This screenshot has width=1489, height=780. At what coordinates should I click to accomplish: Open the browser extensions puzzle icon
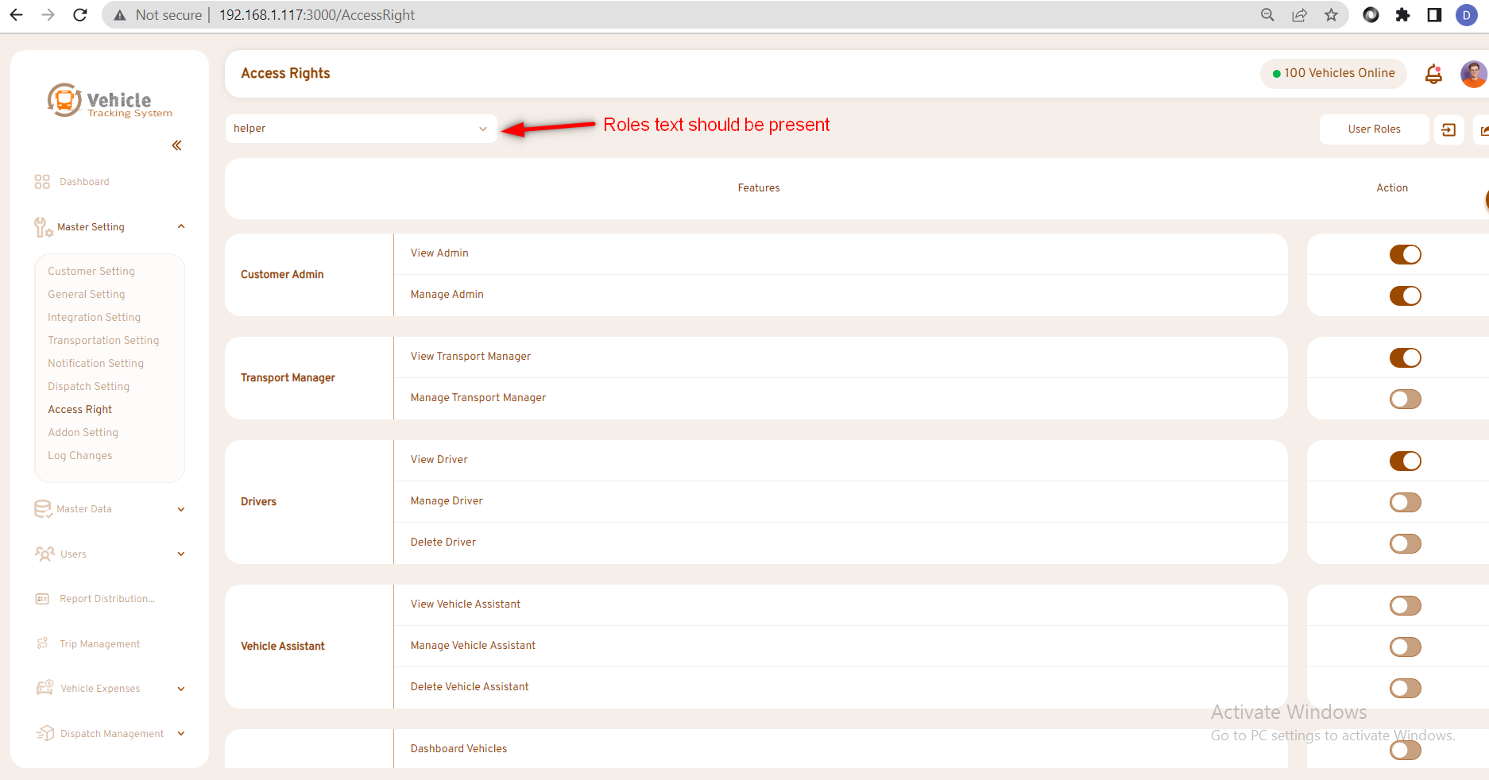(1402, 15)
